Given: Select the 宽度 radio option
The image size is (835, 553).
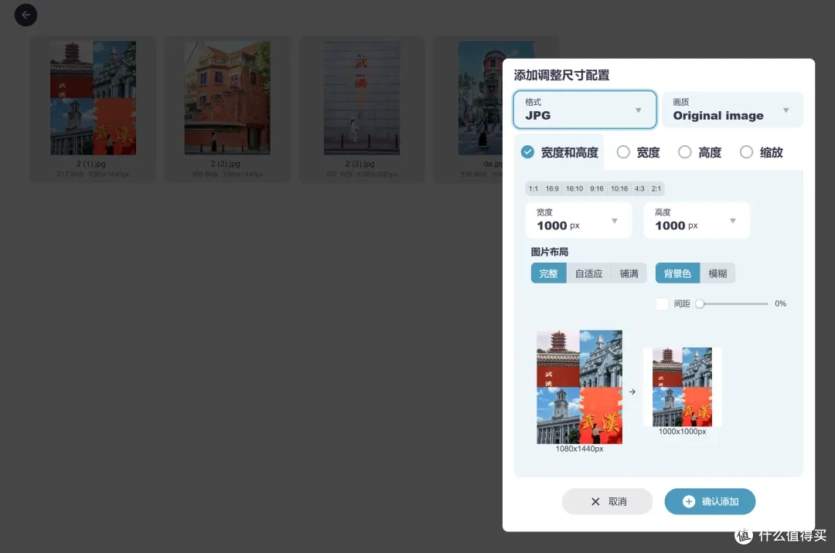Looking at the screenshot, I should (638, 153).
